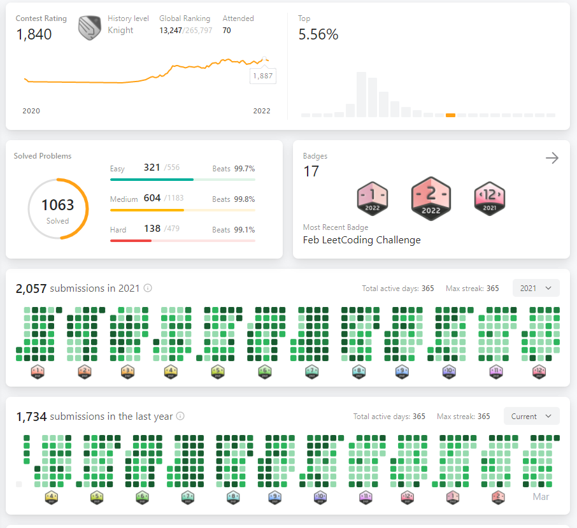Click the Knight history level badge icon
577x528 pixels.
89,28
